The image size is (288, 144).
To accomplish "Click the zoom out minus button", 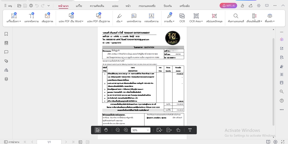I will (118, 130).
